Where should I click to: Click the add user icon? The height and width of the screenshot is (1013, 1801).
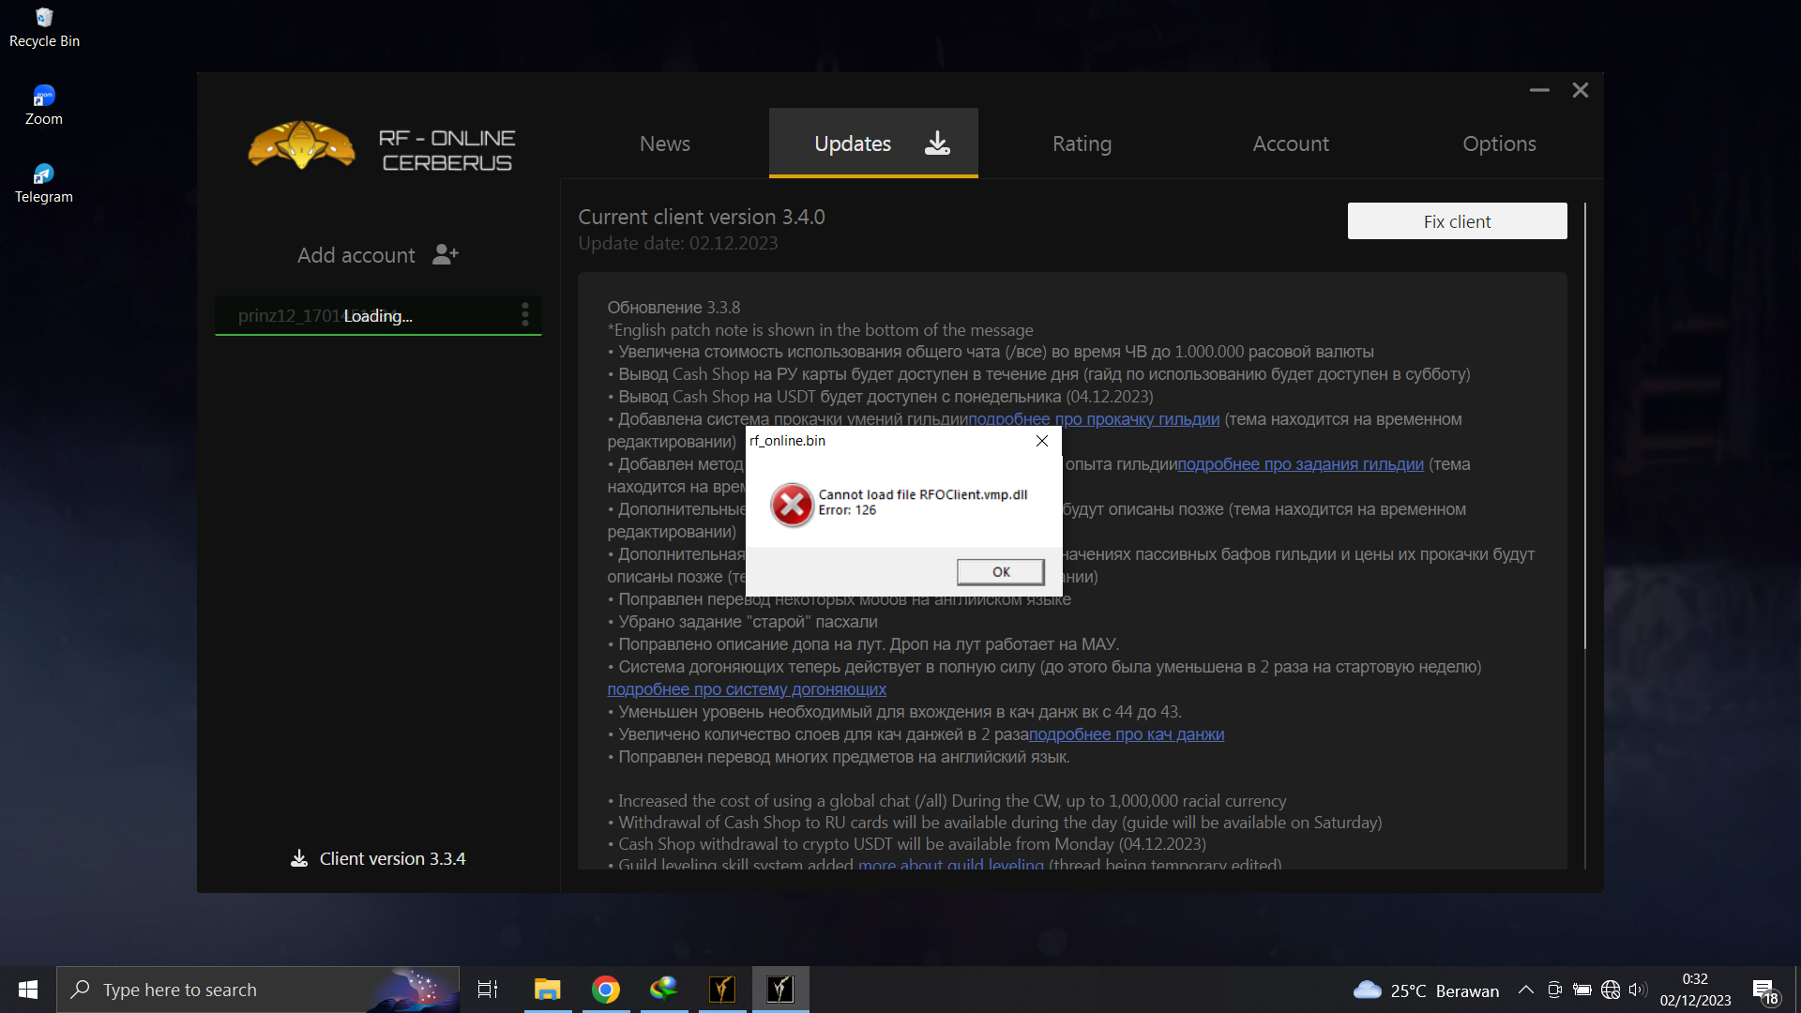(x=446, y=254)
